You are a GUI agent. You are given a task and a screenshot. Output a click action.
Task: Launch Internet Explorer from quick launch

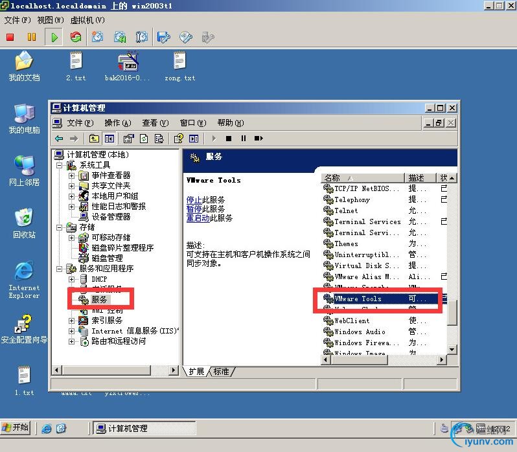point(47,428)
